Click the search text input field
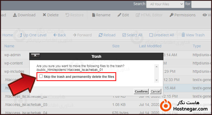 pyautogui.click(x=201, y=4)
